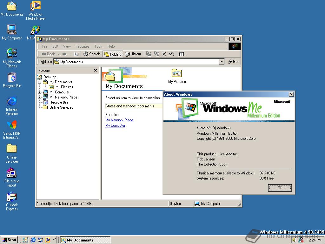Select the Internet Explorer desktop icon
Screen dimensions: 325x244
click(x=12, y=106)
